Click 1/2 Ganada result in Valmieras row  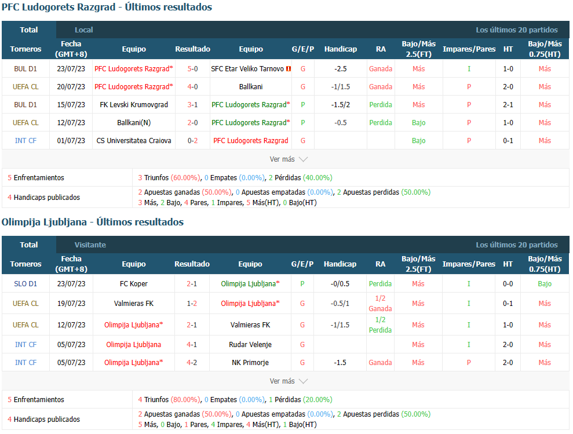(x=380, y=304)
